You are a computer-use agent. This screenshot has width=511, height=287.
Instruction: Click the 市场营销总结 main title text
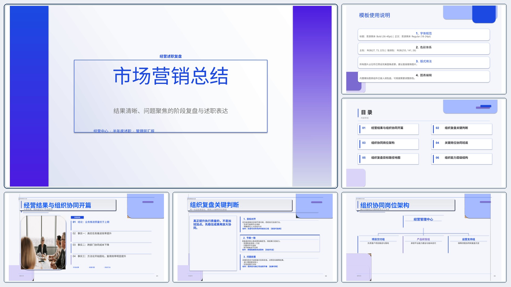(171, 76)
